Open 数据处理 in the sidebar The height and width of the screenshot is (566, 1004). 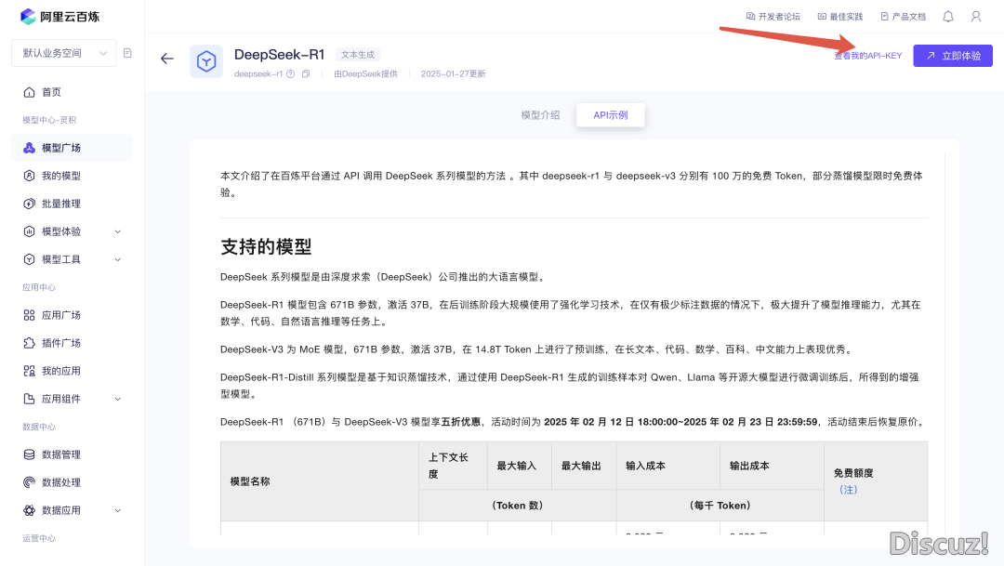(60, 482)
